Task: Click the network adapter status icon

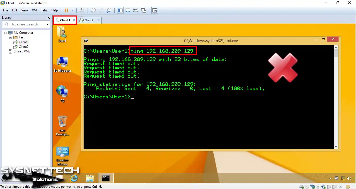Action: [x=312, y=186]
